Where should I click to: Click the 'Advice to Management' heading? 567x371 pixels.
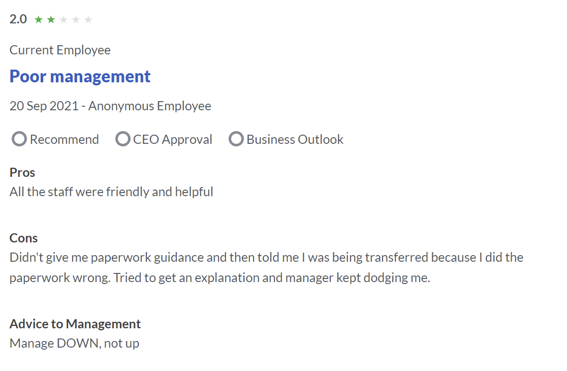[x=75, y=324]
